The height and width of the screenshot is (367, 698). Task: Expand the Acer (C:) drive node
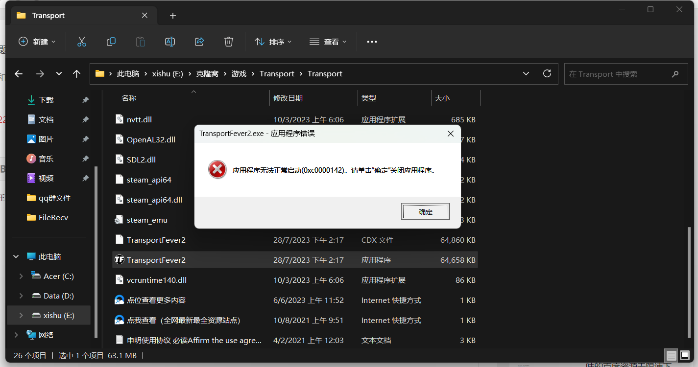click(x=21, y=276)
